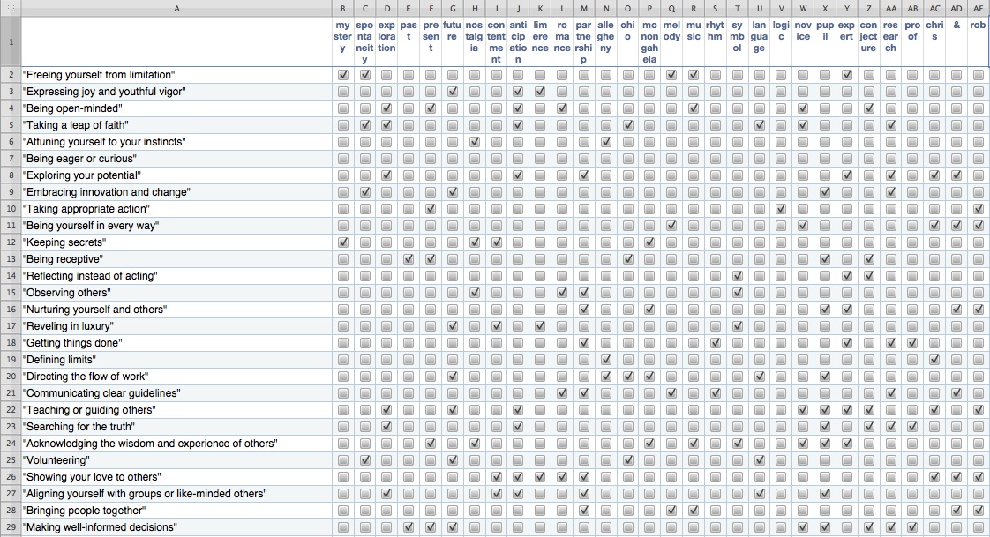Toggle the ohio checkbox for "Taking a leap of faith"
Image resolution: width=990 pixels, height=537 pixels.
(x=628, y=125)
